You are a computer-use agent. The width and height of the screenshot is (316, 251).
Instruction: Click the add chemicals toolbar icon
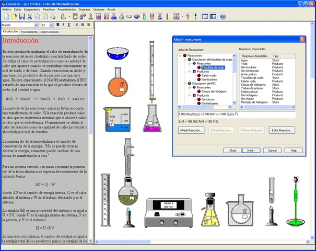pos(63,17)
